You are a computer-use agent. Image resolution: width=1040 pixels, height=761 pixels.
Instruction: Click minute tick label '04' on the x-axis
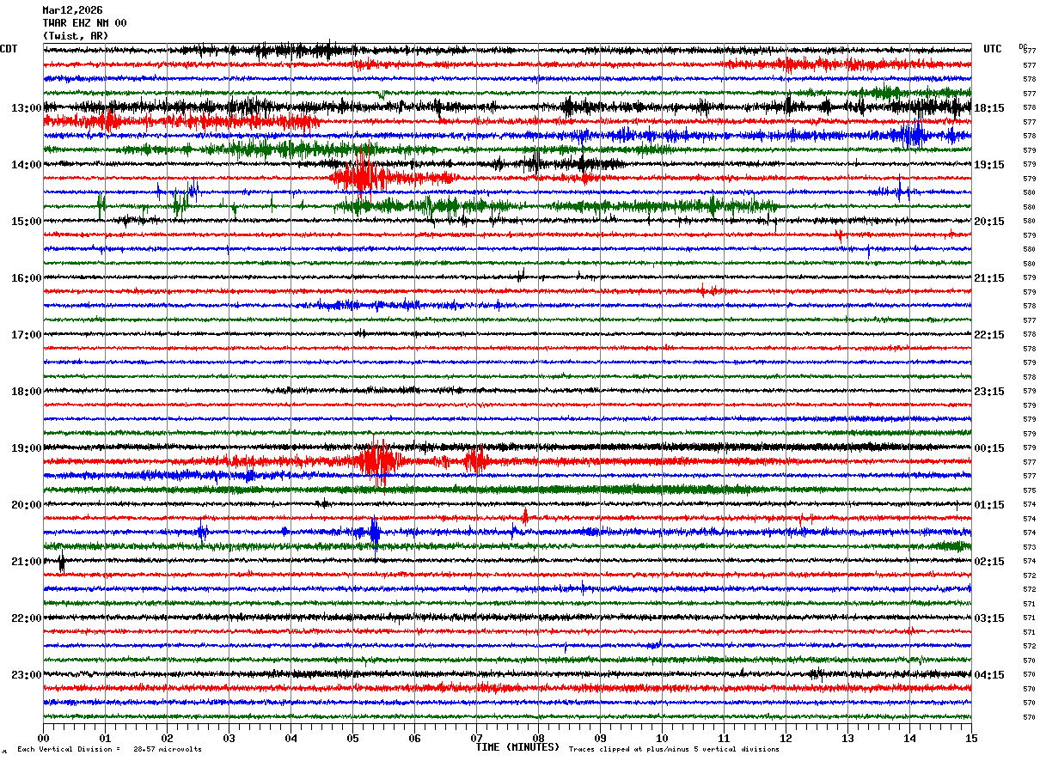click(x=291, y=738)
